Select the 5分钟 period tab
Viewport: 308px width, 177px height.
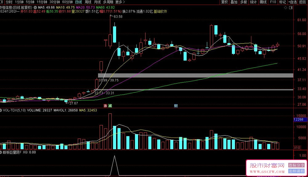click(x=30, y=2)
